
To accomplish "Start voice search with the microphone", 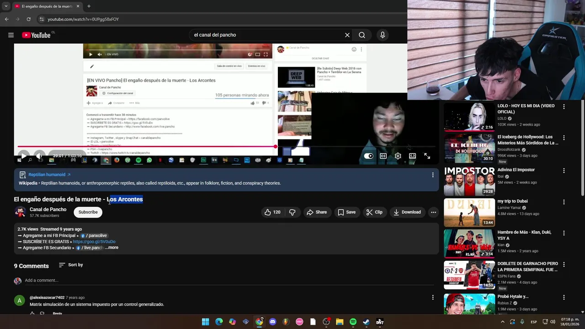I will tap(383, 35).
